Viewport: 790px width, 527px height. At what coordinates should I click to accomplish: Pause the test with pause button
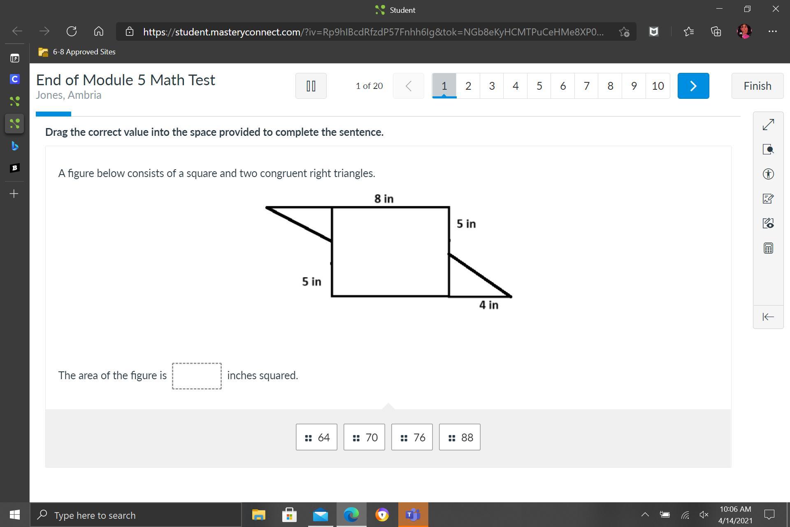pyautogui.click(x=311, y=86)
